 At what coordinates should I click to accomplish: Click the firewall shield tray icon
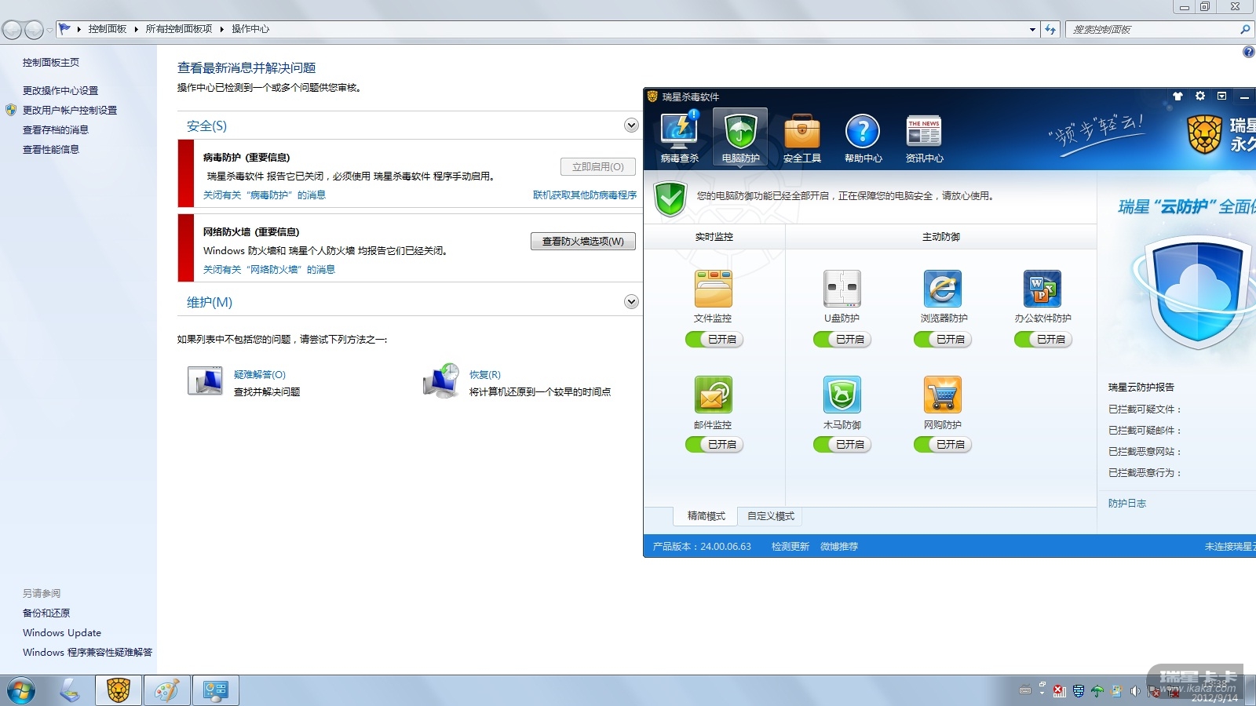pyautogui.click(x=1079, y=691)
